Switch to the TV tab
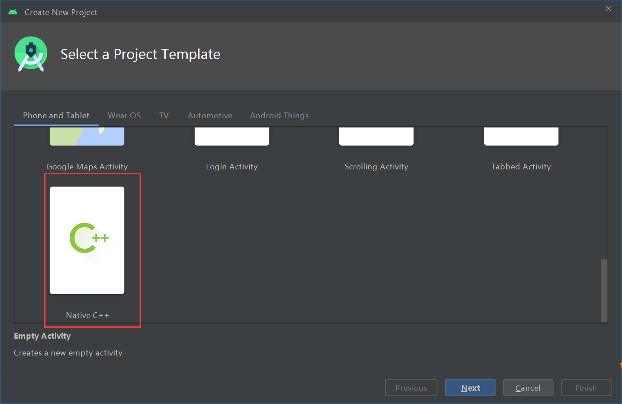Screen dimensions: 622x404 (x=164, y=116)
